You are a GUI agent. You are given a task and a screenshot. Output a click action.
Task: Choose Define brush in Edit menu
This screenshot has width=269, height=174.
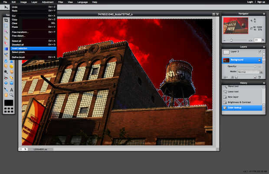(33, 57)
